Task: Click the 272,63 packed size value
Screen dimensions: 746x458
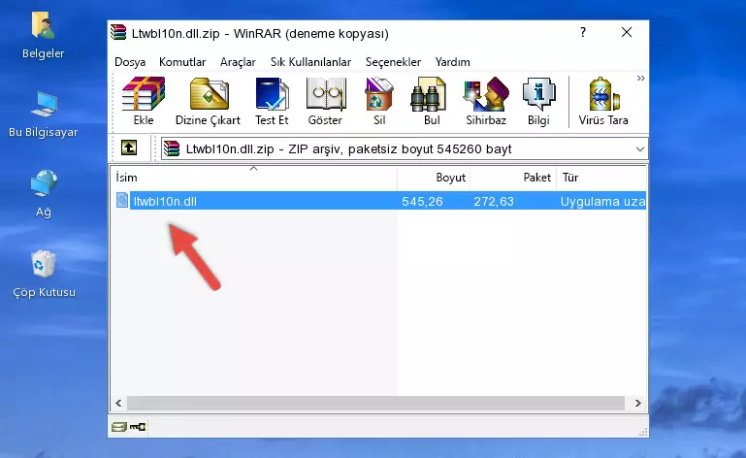Action: (494, 202)
